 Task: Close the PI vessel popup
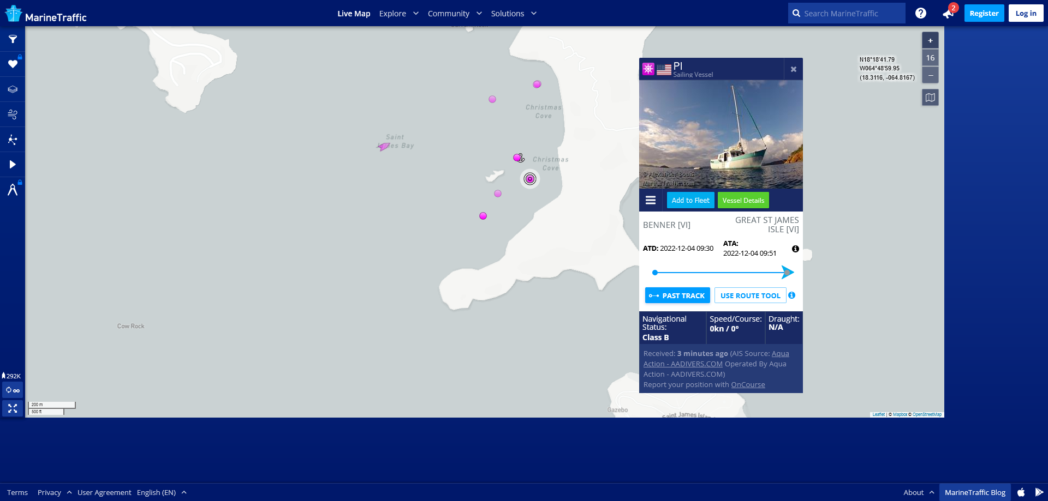[x=794, y=69]
